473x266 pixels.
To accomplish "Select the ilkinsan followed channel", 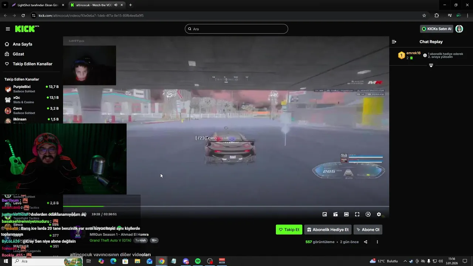I will (x=31, y=120).
